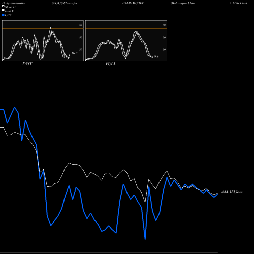The image size is (254, 254).
Task: Click the blue OBV legend swatch
Action: click(3, 15)
